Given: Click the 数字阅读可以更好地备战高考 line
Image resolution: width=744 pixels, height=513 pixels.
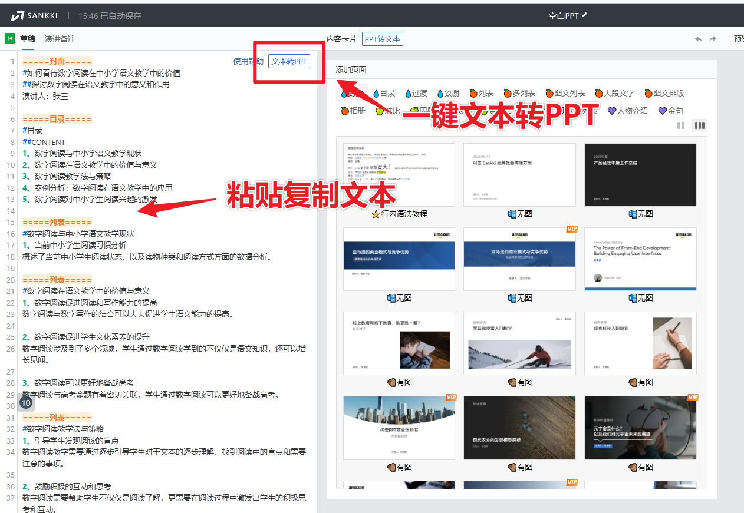Looking at the screenshot, I should pos(78,383).
